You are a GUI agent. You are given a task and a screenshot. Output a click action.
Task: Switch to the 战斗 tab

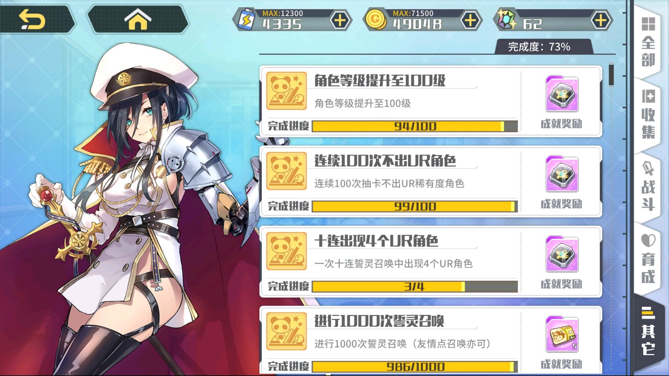648,187
